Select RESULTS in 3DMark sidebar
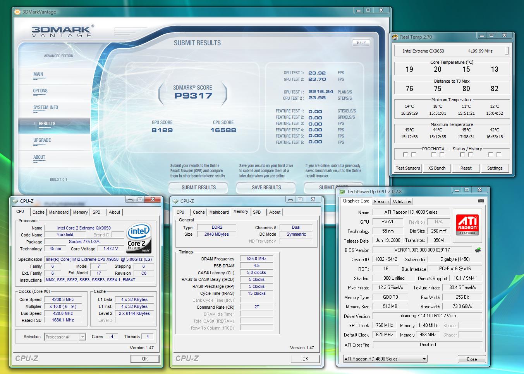524x374 pixels. pyautogui.click(x=47, y=124)
